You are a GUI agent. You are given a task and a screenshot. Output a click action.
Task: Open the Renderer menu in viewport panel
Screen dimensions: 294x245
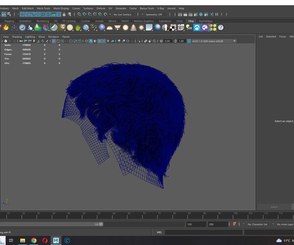tap(53, 37)
